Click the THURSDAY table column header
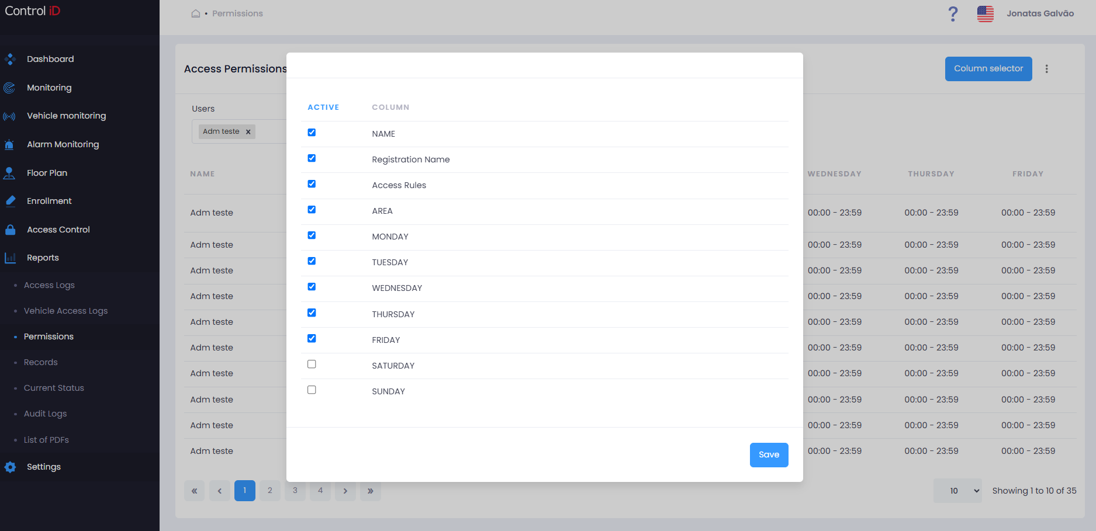The height and width of the screenshot is (531, 1096). click(931, 174)
